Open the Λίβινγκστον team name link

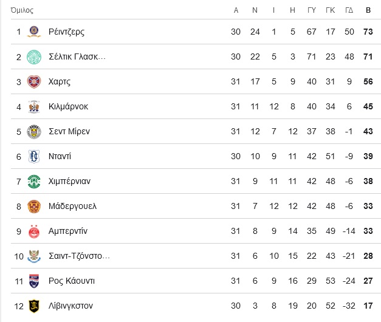coord(70,306)
